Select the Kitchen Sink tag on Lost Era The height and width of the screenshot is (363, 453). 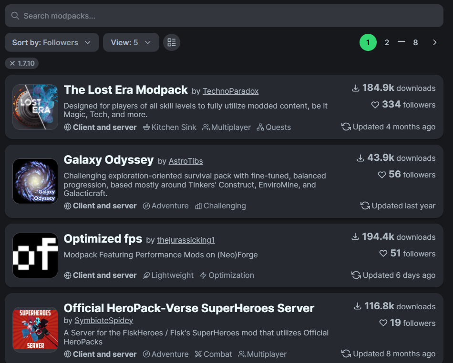170,127
